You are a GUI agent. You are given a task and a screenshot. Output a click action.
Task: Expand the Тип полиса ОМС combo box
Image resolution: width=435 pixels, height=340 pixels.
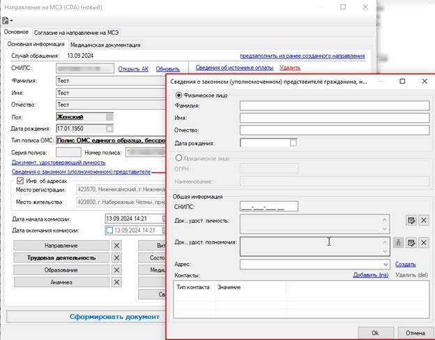tap(111, 140)
